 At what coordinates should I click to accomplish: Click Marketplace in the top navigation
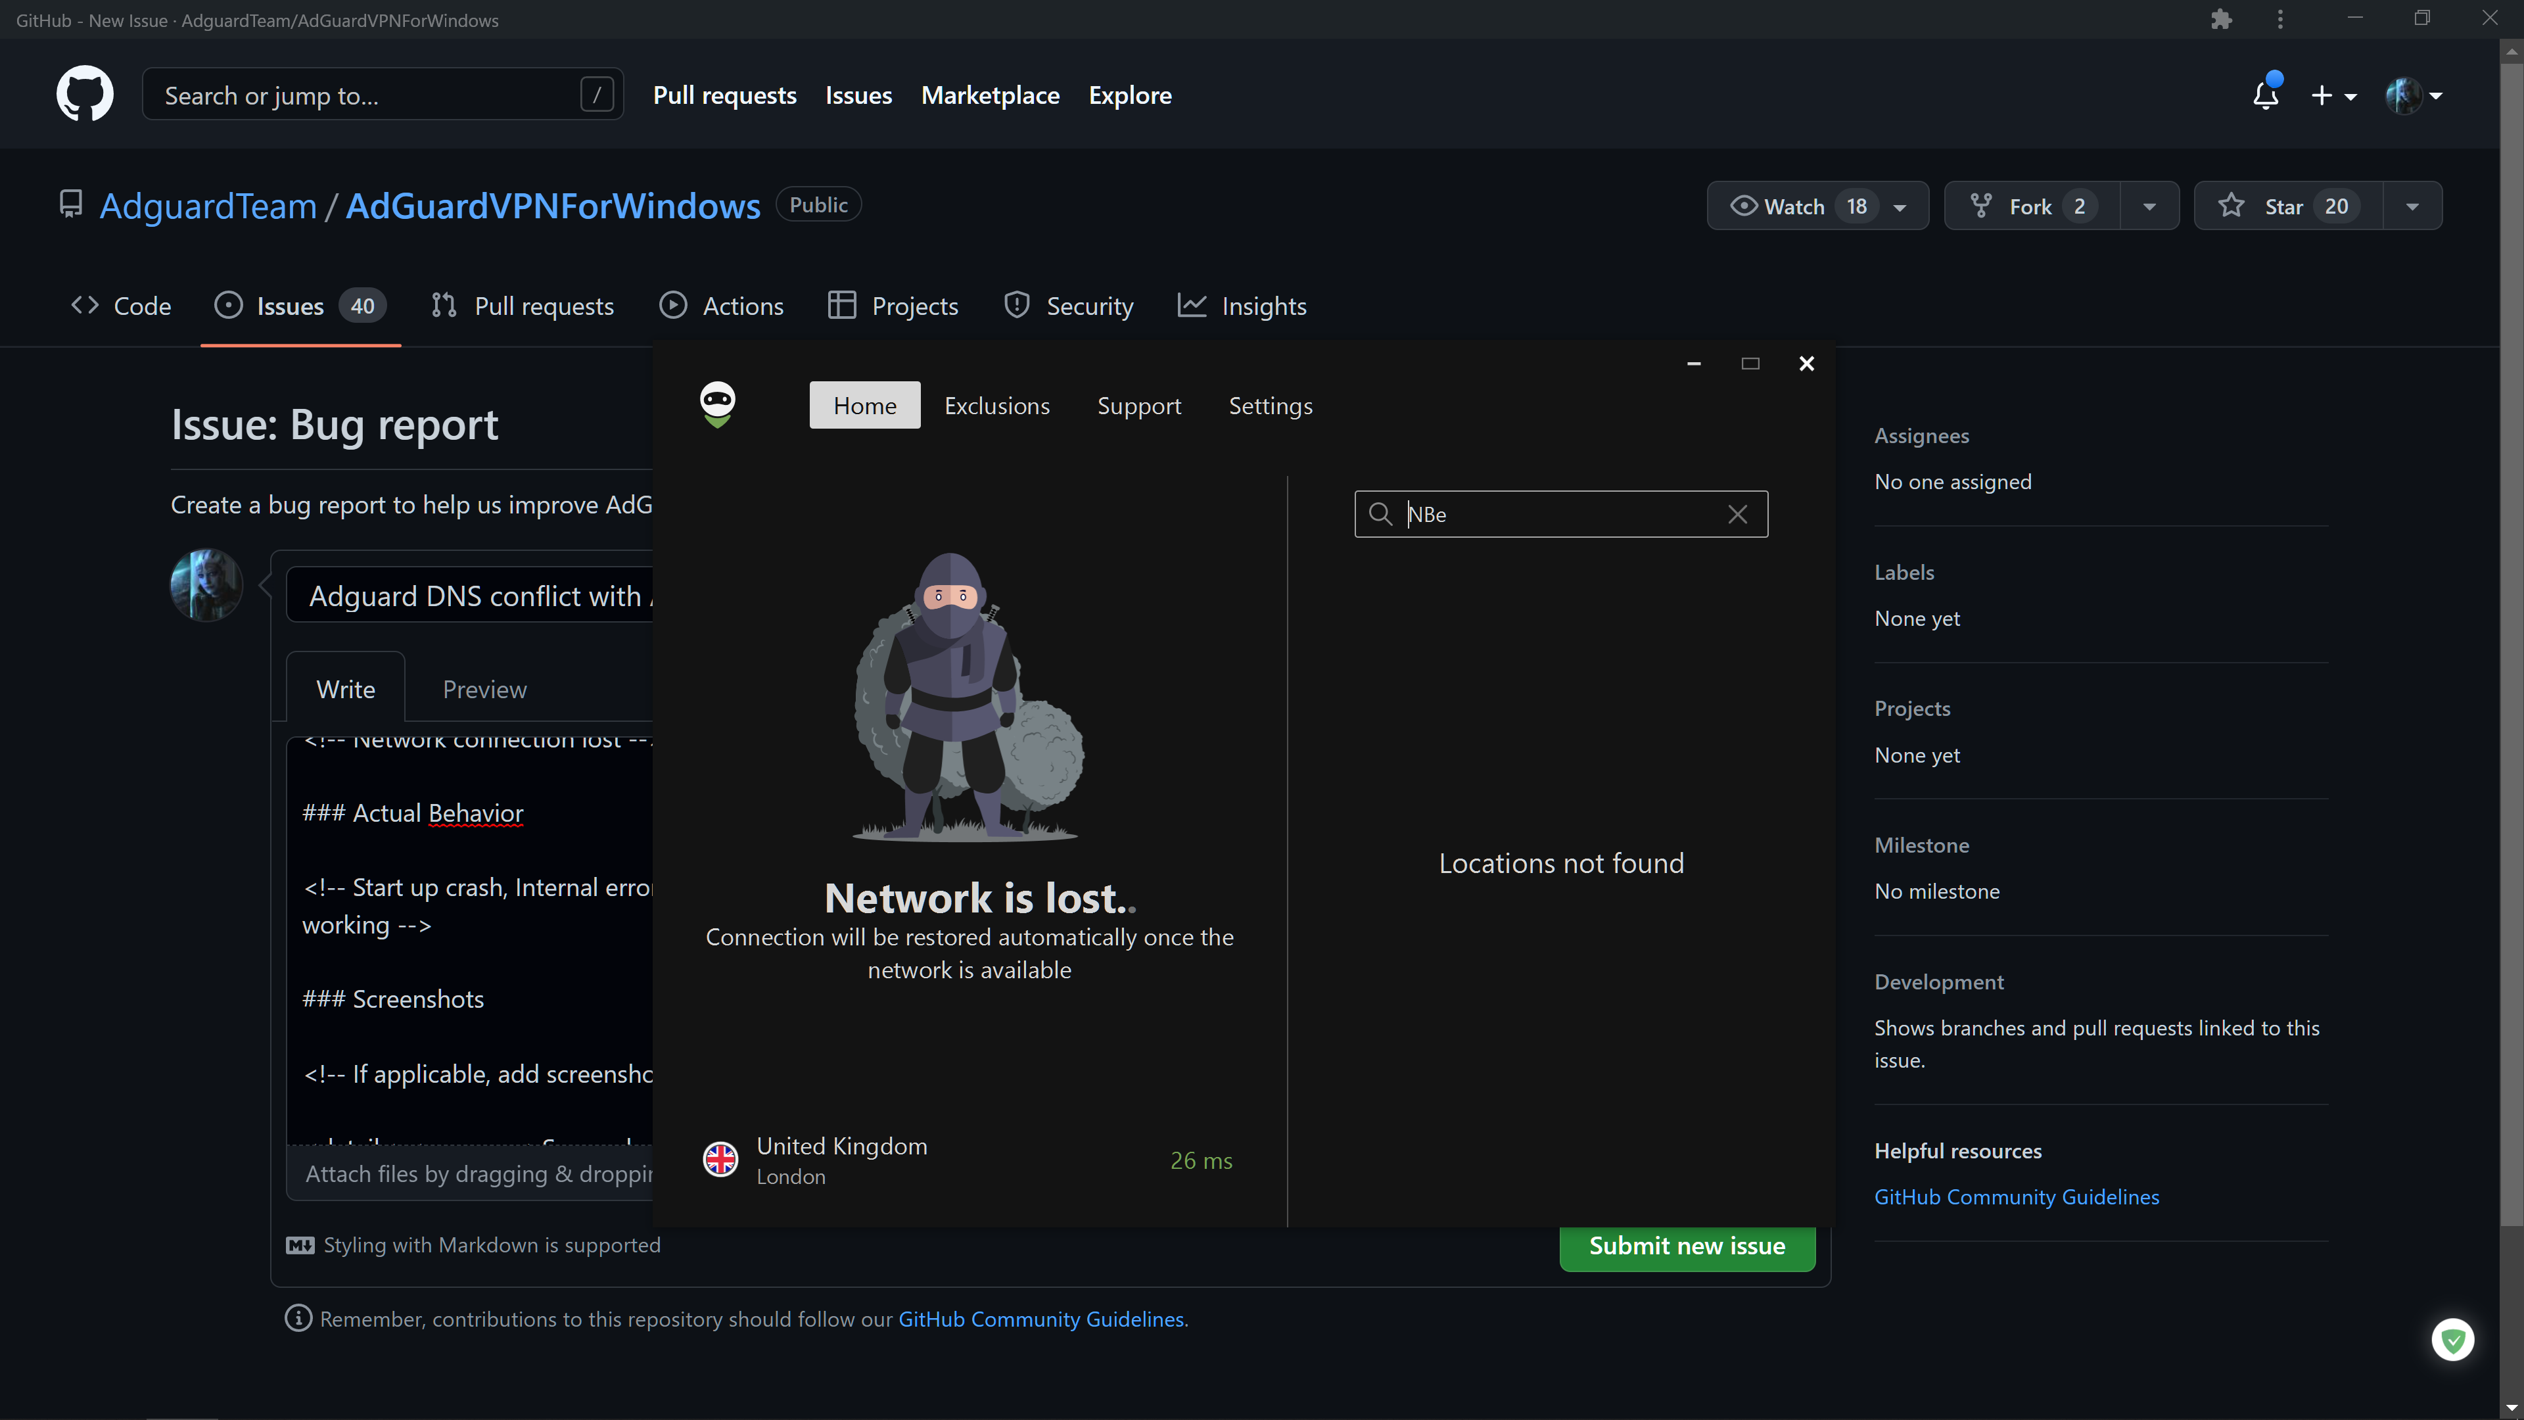990,95
